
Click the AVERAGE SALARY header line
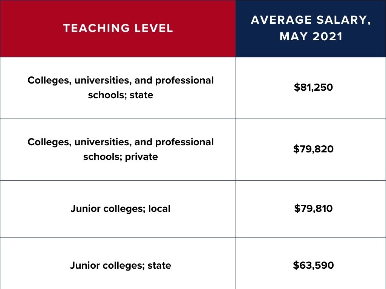311,20
